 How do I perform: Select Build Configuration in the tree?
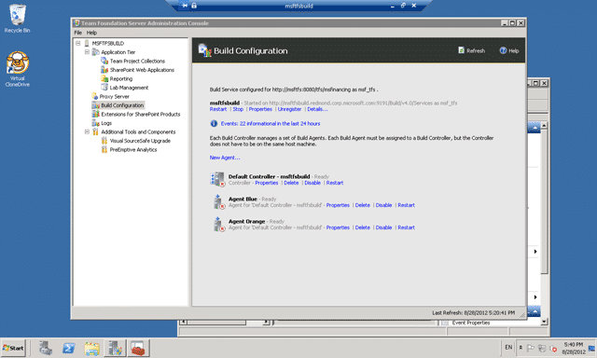122,105
